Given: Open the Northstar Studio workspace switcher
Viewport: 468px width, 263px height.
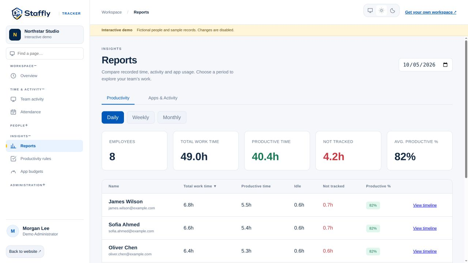Looking at the screenshot, I should pos(45,35).
